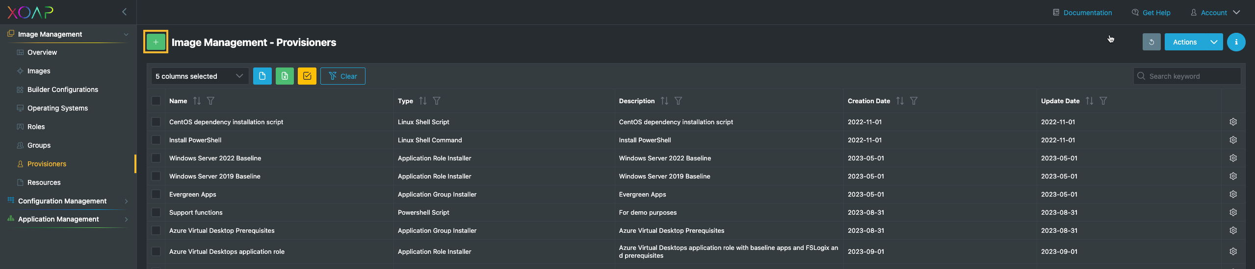Expand the Actions dropdown arrow

pos(1213,42)
